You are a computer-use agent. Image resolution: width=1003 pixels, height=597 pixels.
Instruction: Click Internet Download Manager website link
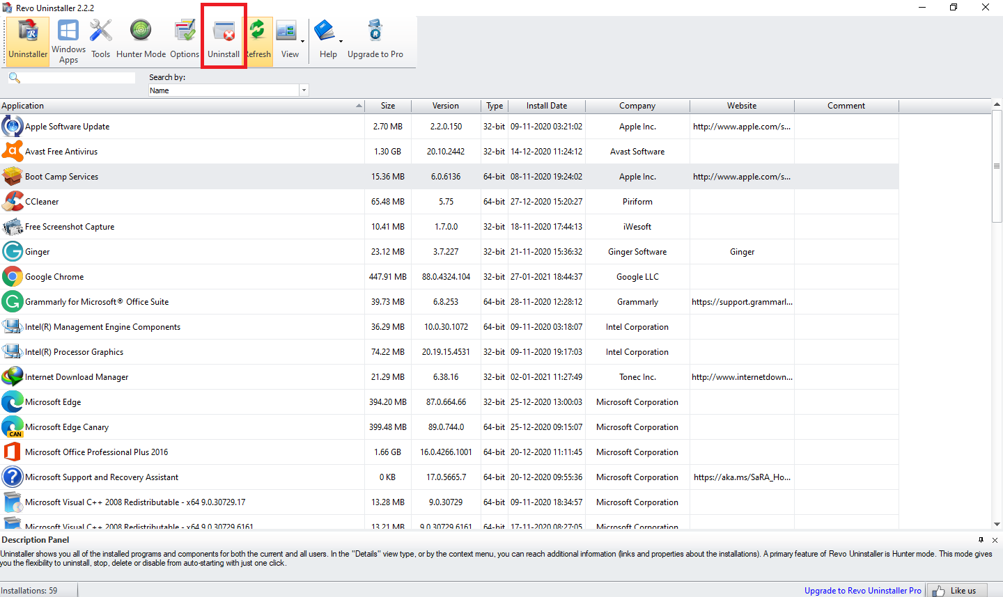[742, 377]
